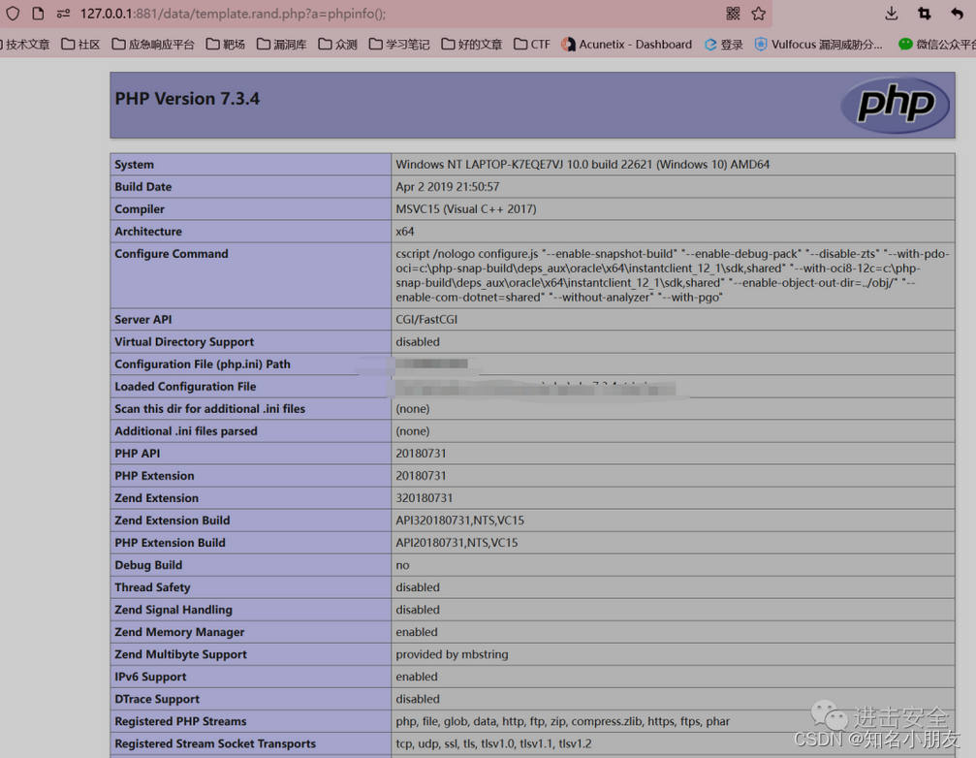Click the crop screenshot icon
Screen dimensions: 976x758
(925, 13)
